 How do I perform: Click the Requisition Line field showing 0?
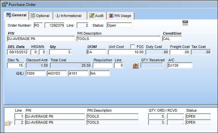119,65
